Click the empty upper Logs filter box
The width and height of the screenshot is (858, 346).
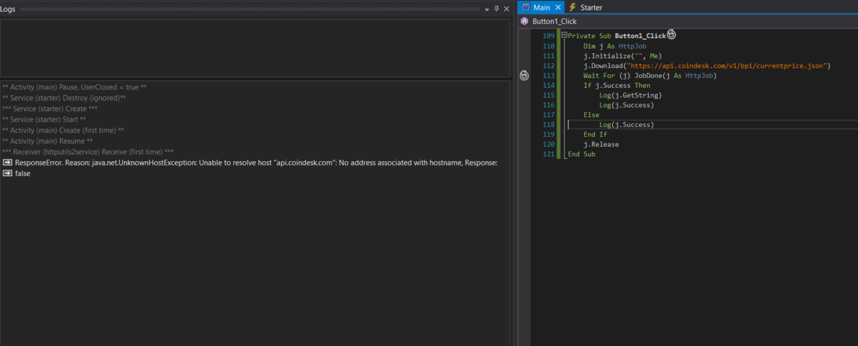click(x=255, y=48)
